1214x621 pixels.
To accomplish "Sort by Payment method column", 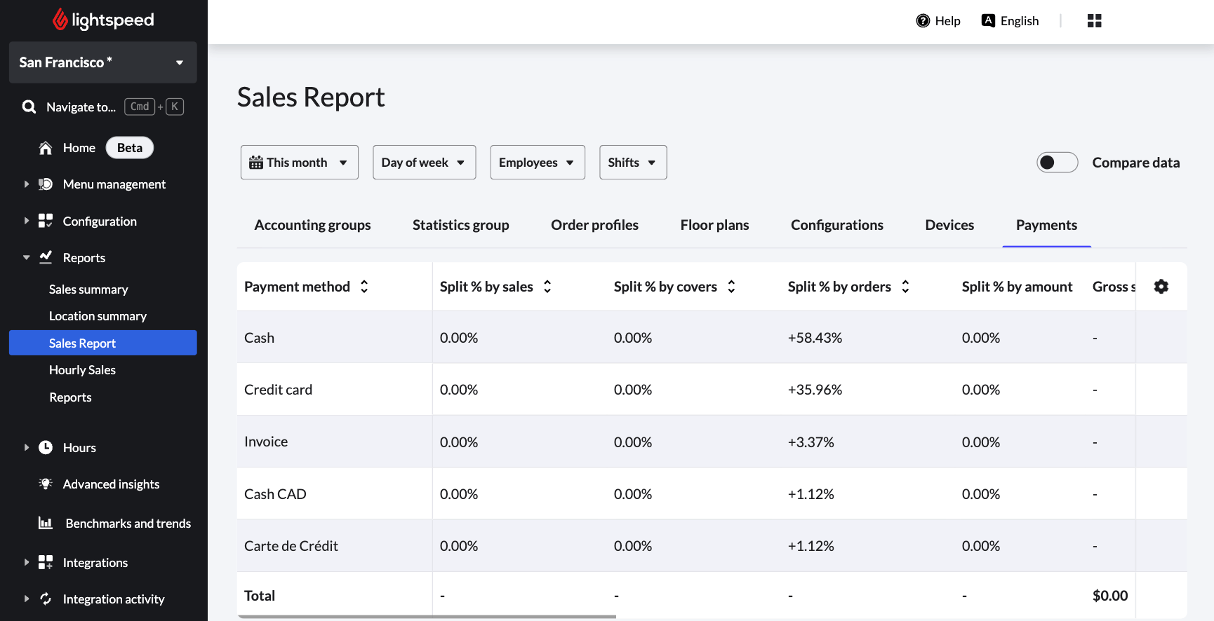I will pos(364,287).
